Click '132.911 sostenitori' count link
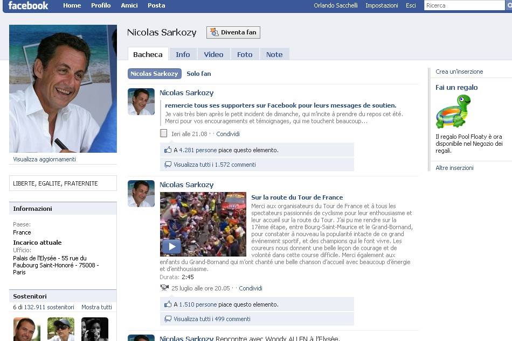The height and width of the screenshot is (341, 512). pyautogui.click(x=49, y=307)
